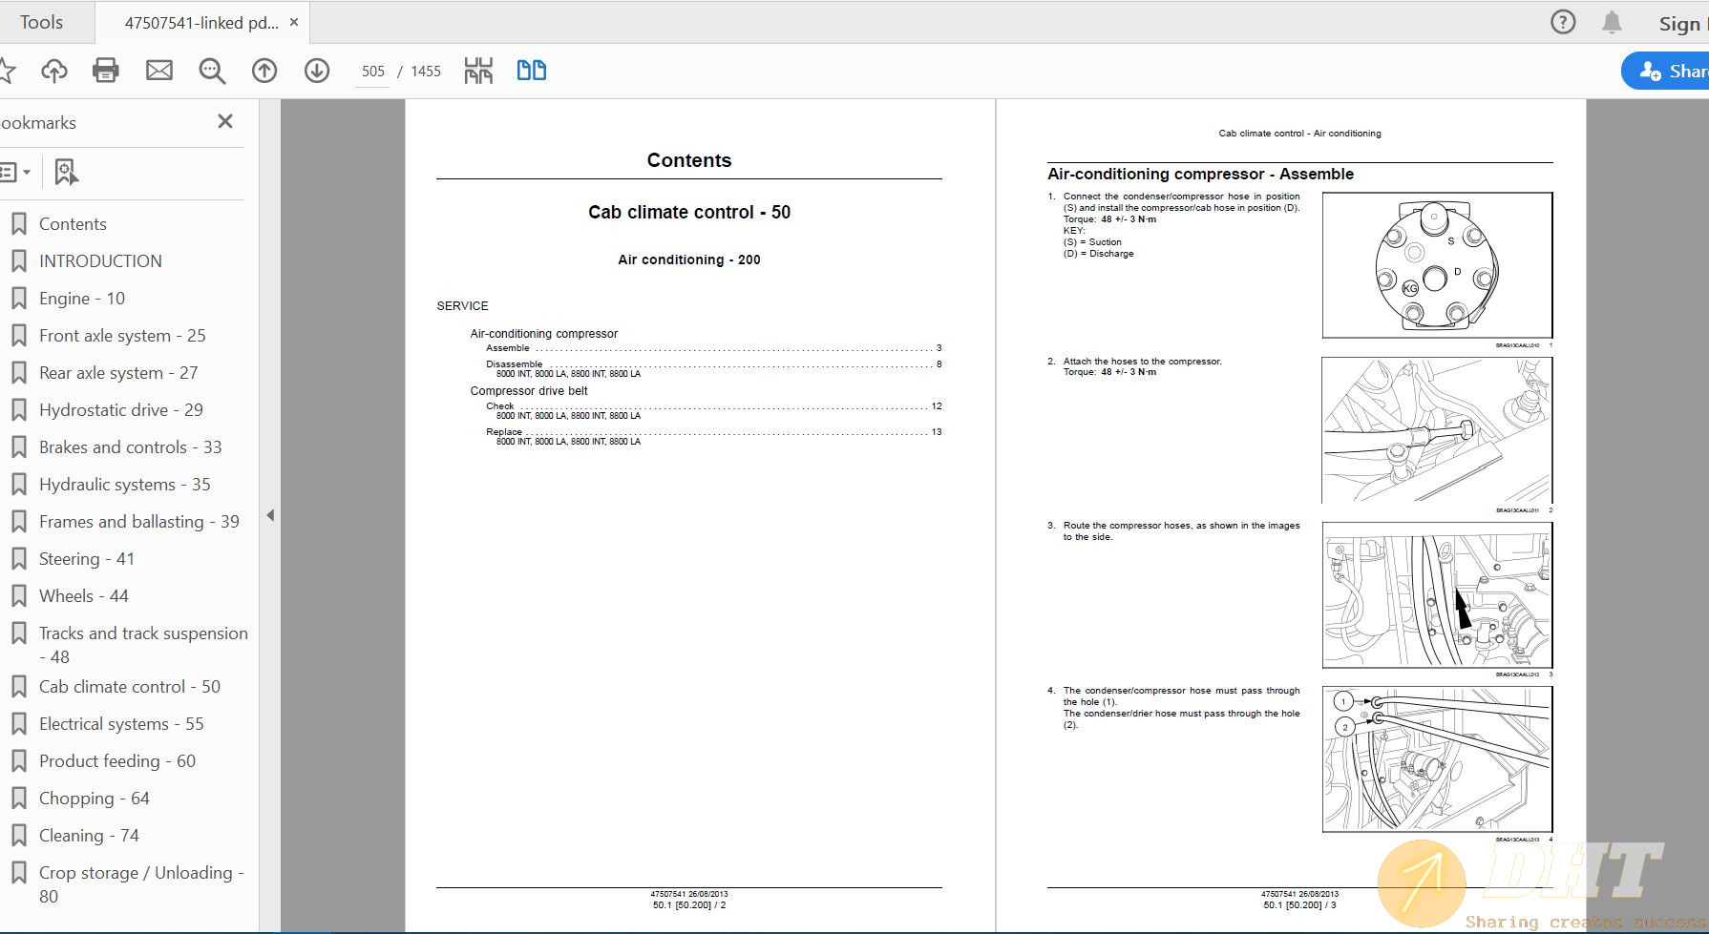Screen dimensions: 1709x934
Task: Close the bookmarks panel
Action: point(225,121)
